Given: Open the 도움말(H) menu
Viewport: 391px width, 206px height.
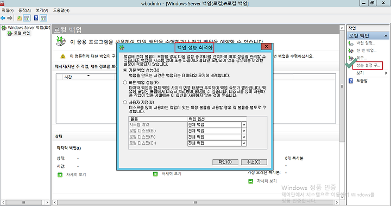Looking at the screenshot, I should pyautogui.click(x=61, y=10).
